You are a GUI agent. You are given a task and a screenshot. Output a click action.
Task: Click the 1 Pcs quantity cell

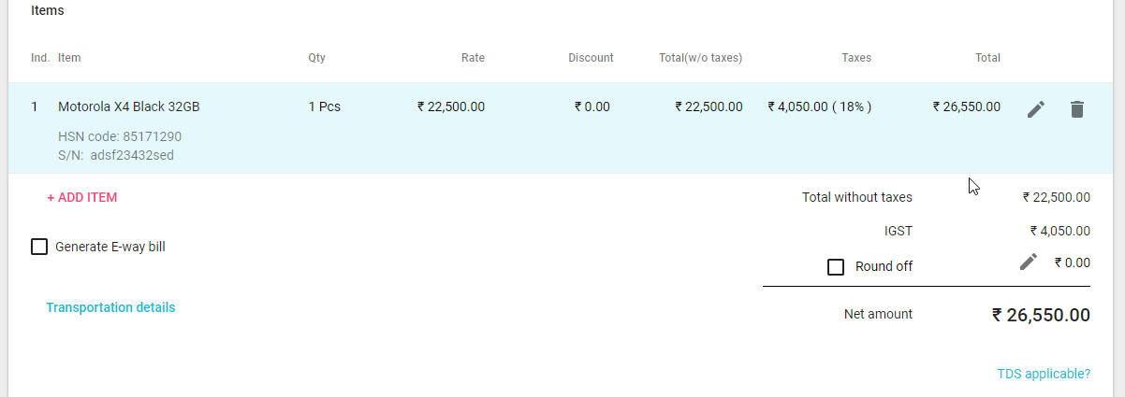(x=325, y=106)
